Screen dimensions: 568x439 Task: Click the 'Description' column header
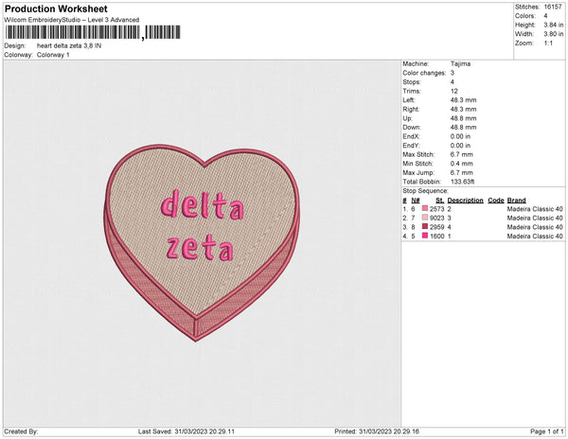coord(465,201)
